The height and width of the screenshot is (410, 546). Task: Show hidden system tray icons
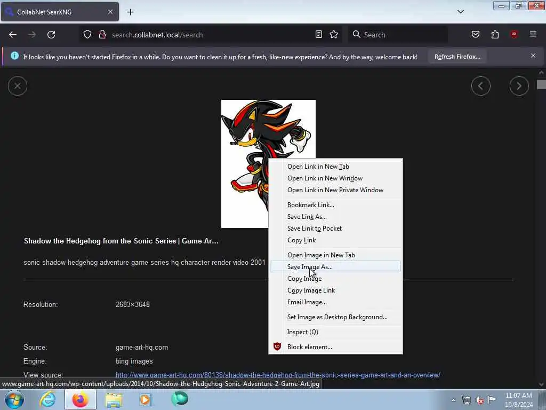pos(453,400)
